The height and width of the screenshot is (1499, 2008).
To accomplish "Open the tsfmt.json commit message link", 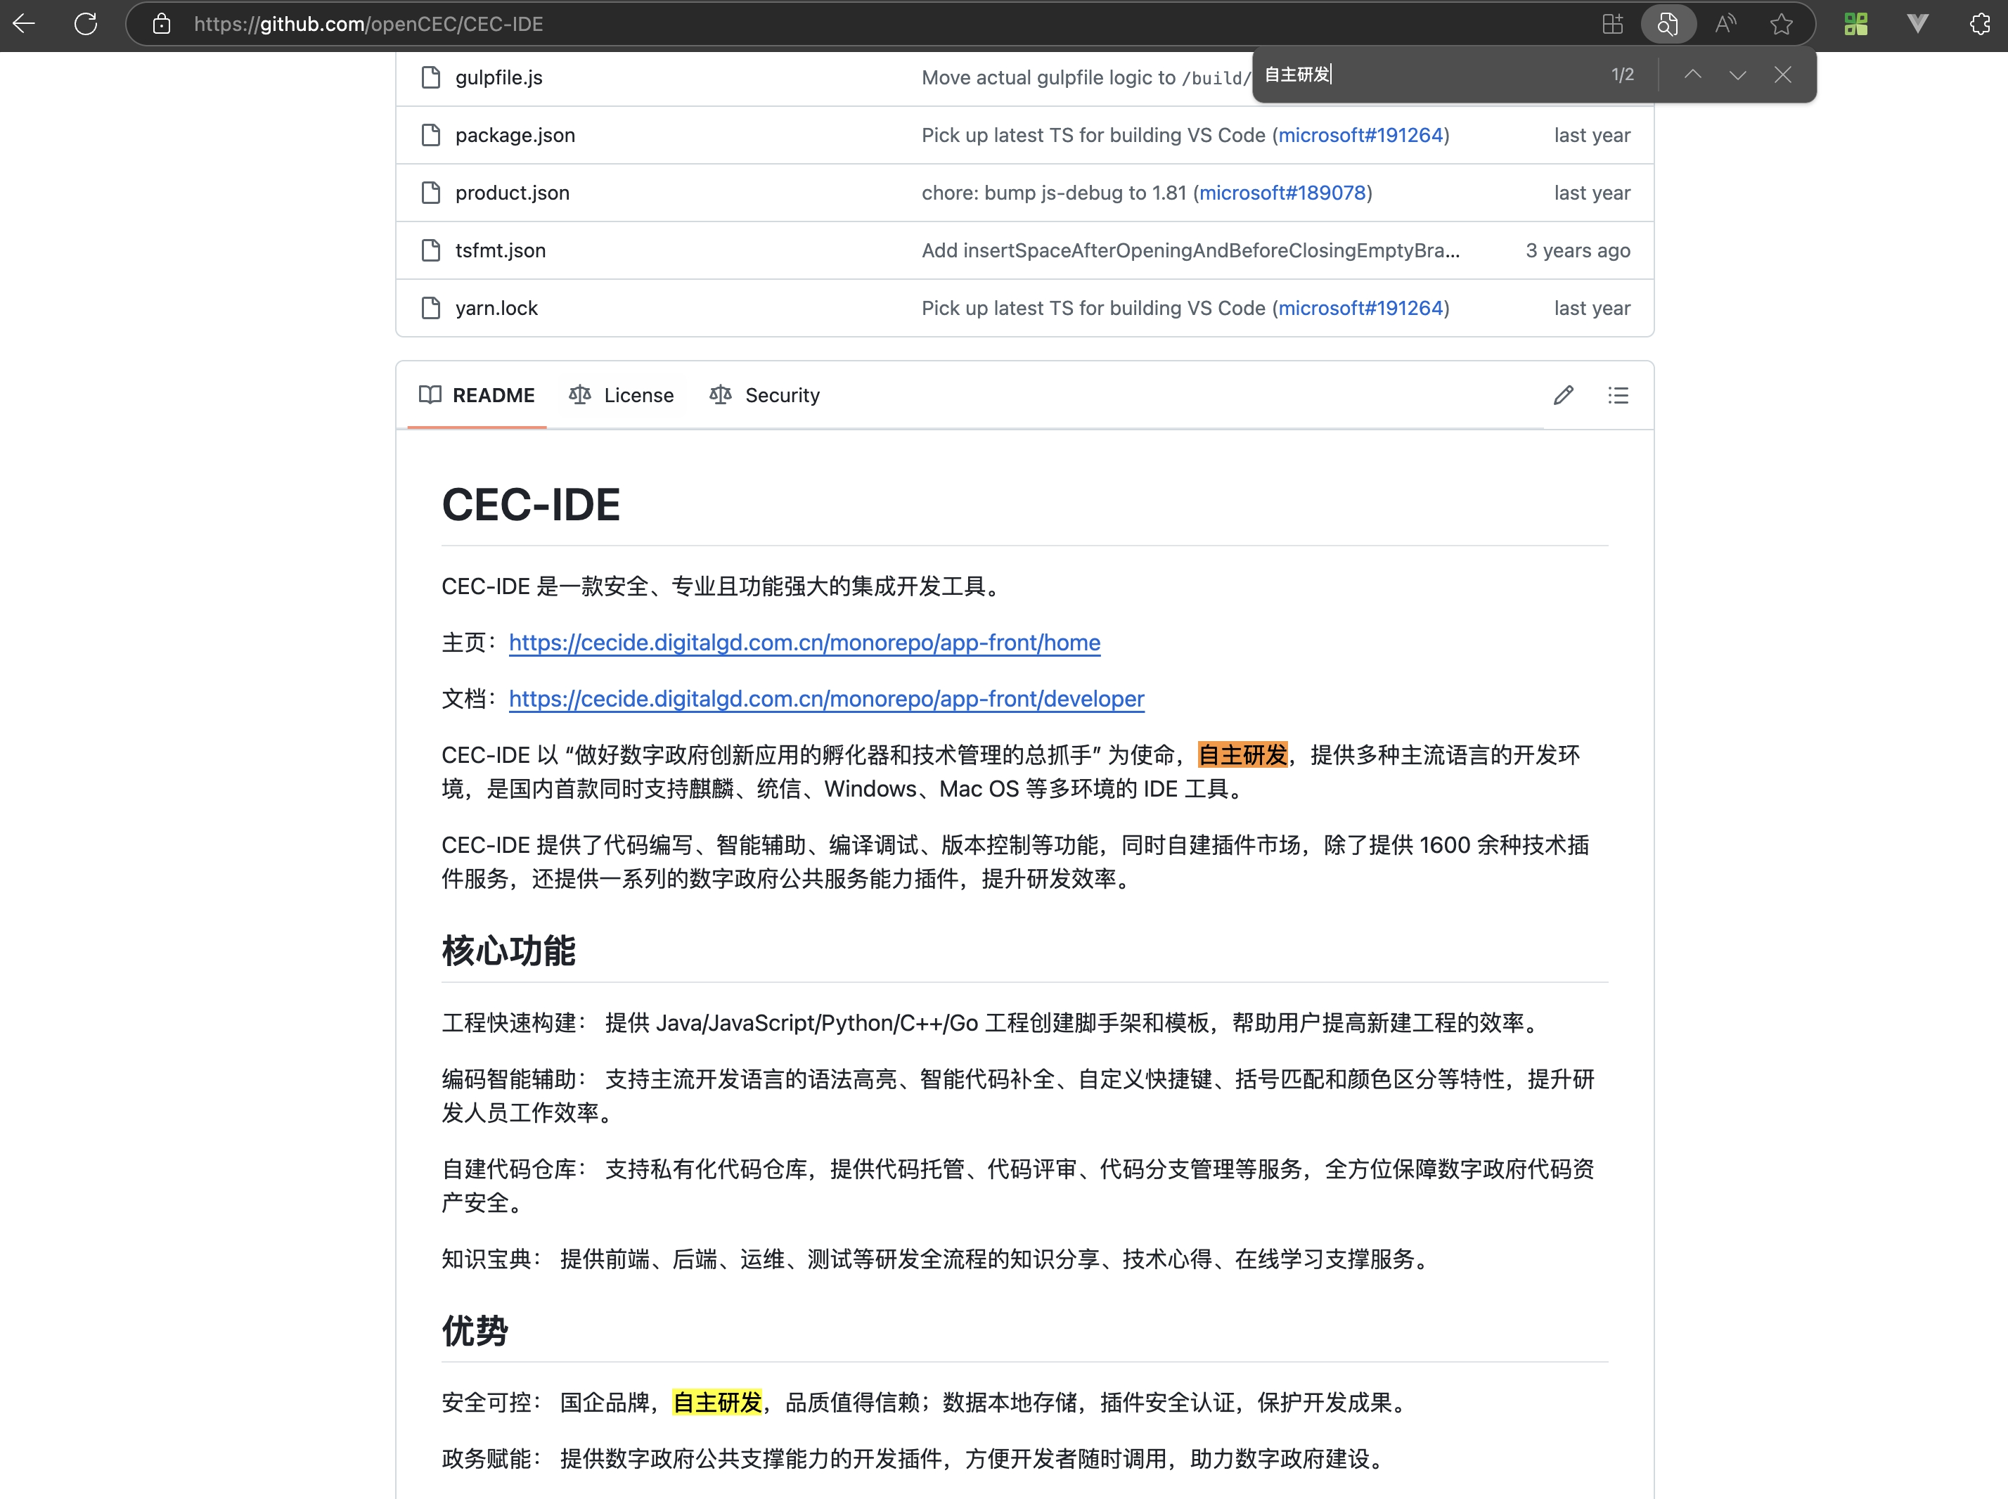I will (x=1190, y=250).
